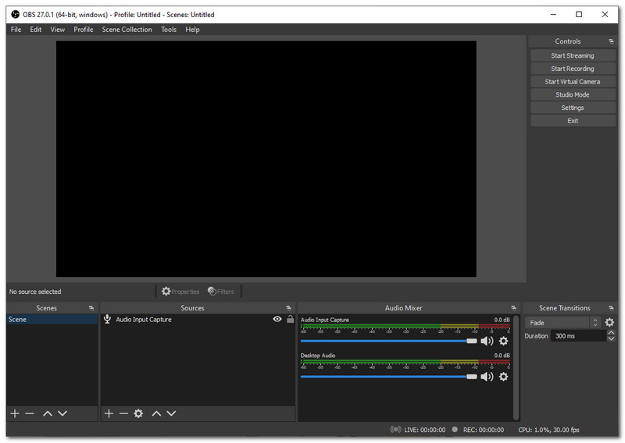Add a new scene with plus icon
The width and height of the screenshot is (625, 443).
click(x=14, y=413)
